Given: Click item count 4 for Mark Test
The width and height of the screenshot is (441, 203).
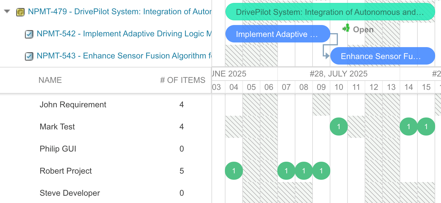Looking at the screenshot, I should [182, 127].
